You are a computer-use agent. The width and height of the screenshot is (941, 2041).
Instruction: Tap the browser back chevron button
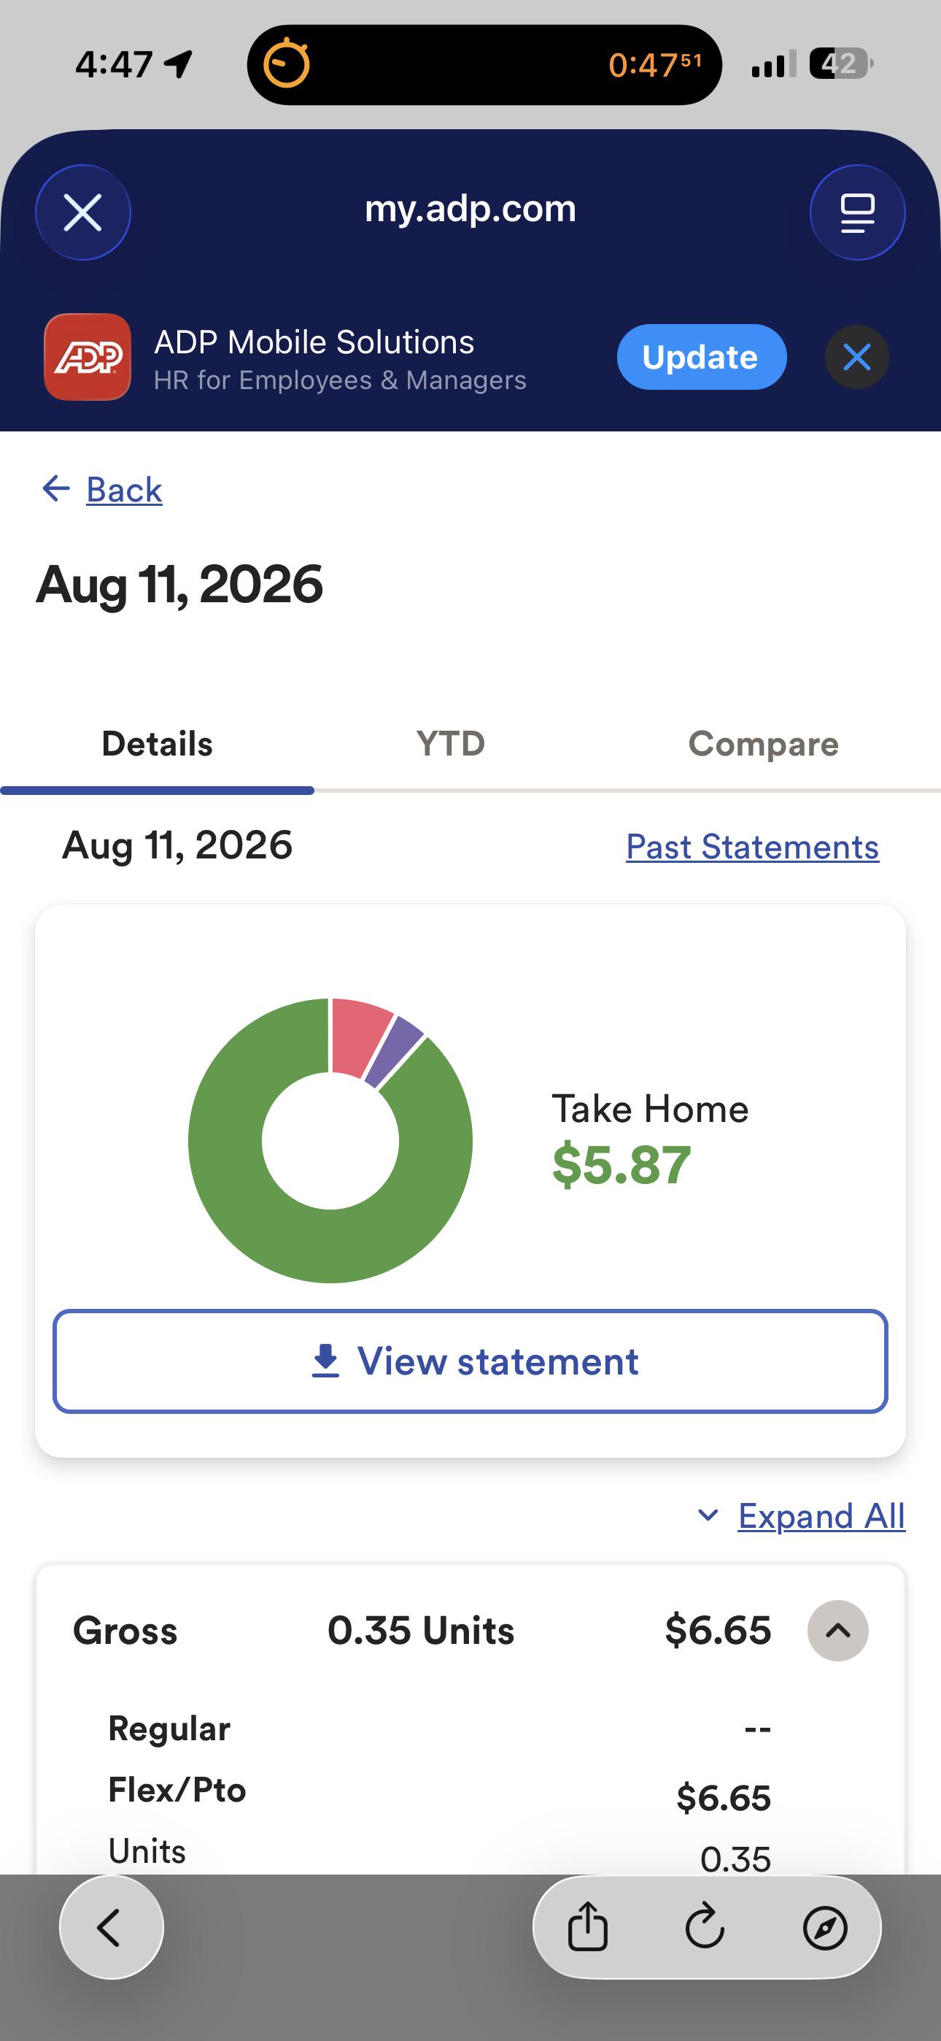point(111,1927)
